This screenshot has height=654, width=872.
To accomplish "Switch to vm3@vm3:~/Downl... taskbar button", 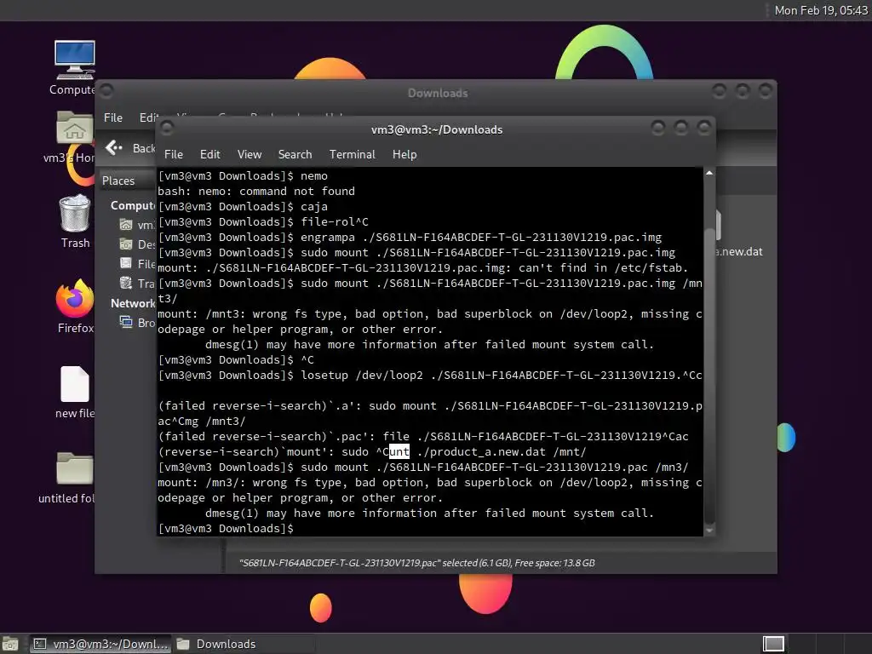I will pyautogui.click(x=100, y=644).
